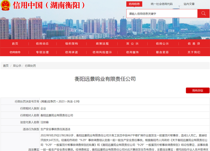Select the 信用信息 search tab

tap(134, 4)
